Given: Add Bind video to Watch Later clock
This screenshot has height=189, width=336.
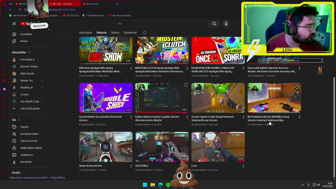Looking at the screenshot, I should [297, 87].
